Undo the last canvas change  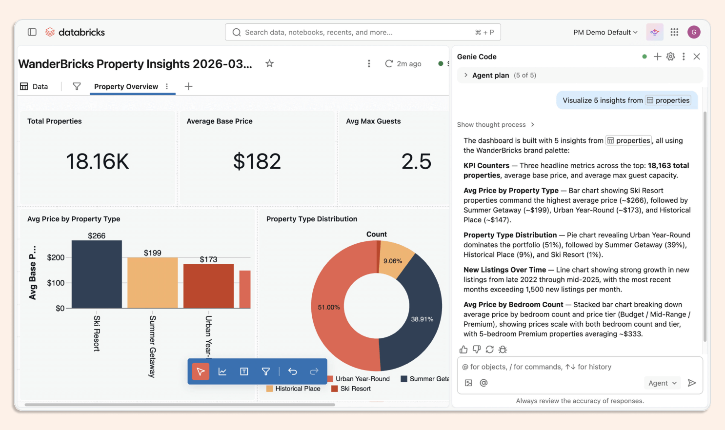pos(293,371)
